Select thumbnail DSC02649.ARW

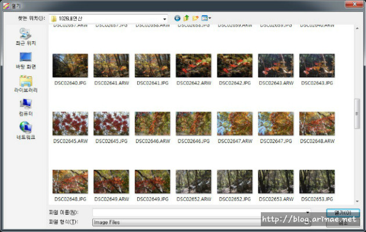pyautogui.click(x=112, y=181)
